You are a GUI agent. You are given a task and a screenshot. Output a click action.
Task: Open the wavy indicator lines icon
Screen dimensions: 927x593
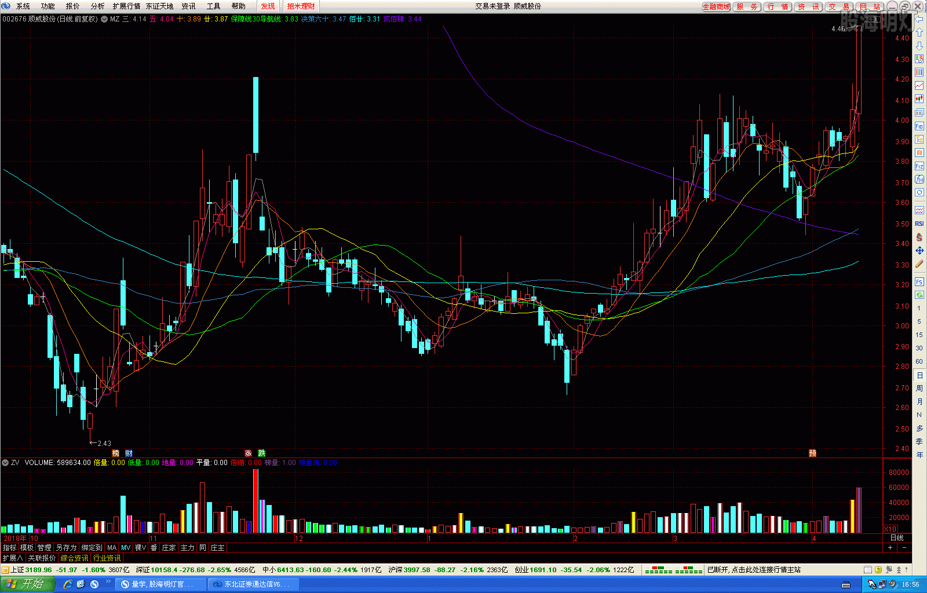919,210
